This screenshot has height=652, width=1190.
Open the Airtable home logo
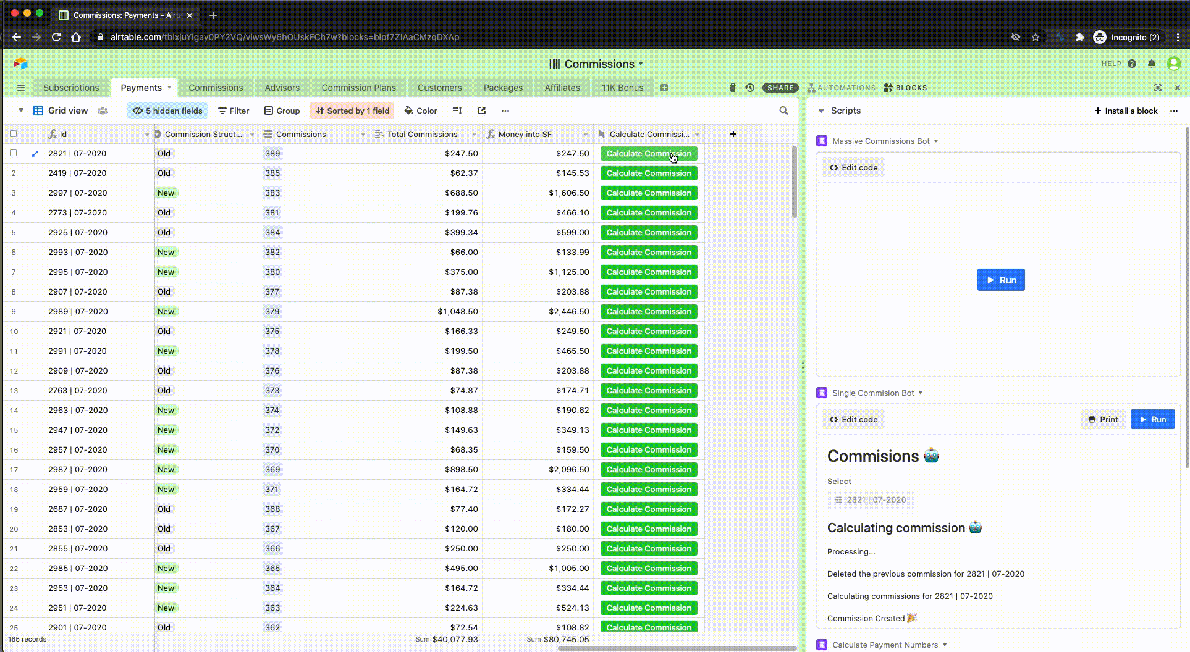[x=20, y=64]
